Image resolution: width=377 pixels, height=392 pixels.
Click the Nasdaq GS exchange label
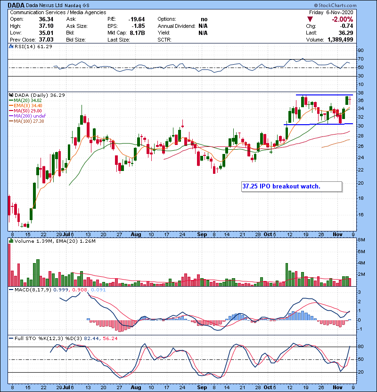77,6
